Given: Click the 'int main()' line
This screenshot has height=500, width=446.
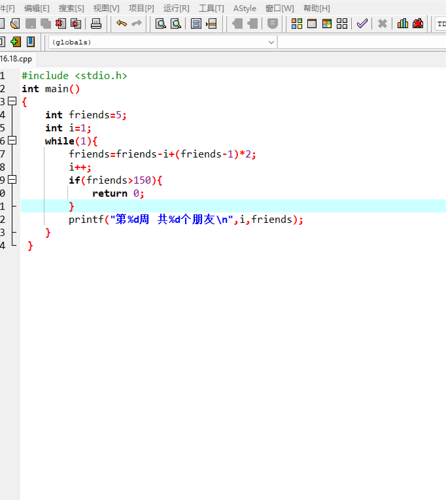Looking at the screenshot, I should [x=51, y=89].
